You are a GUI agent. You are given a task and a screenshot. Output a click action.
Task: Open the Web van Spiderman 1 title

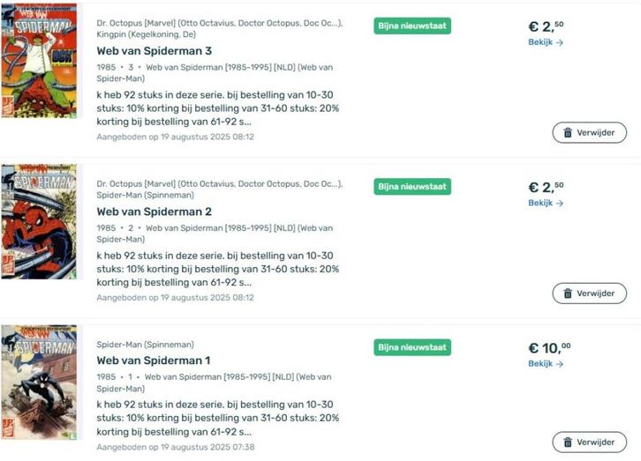click(x=153, y=361)
